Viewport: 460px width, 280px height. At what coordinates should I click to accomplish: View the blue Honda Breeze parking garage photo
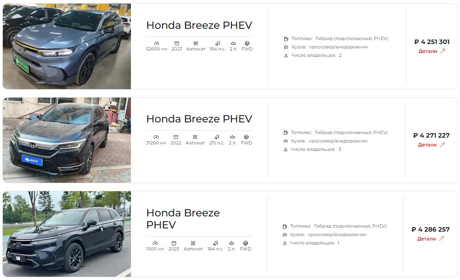[67, 46]
